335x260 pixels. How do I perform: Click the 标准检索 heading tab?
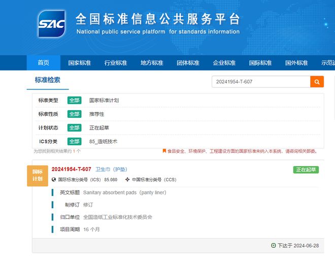coord(47,80)
